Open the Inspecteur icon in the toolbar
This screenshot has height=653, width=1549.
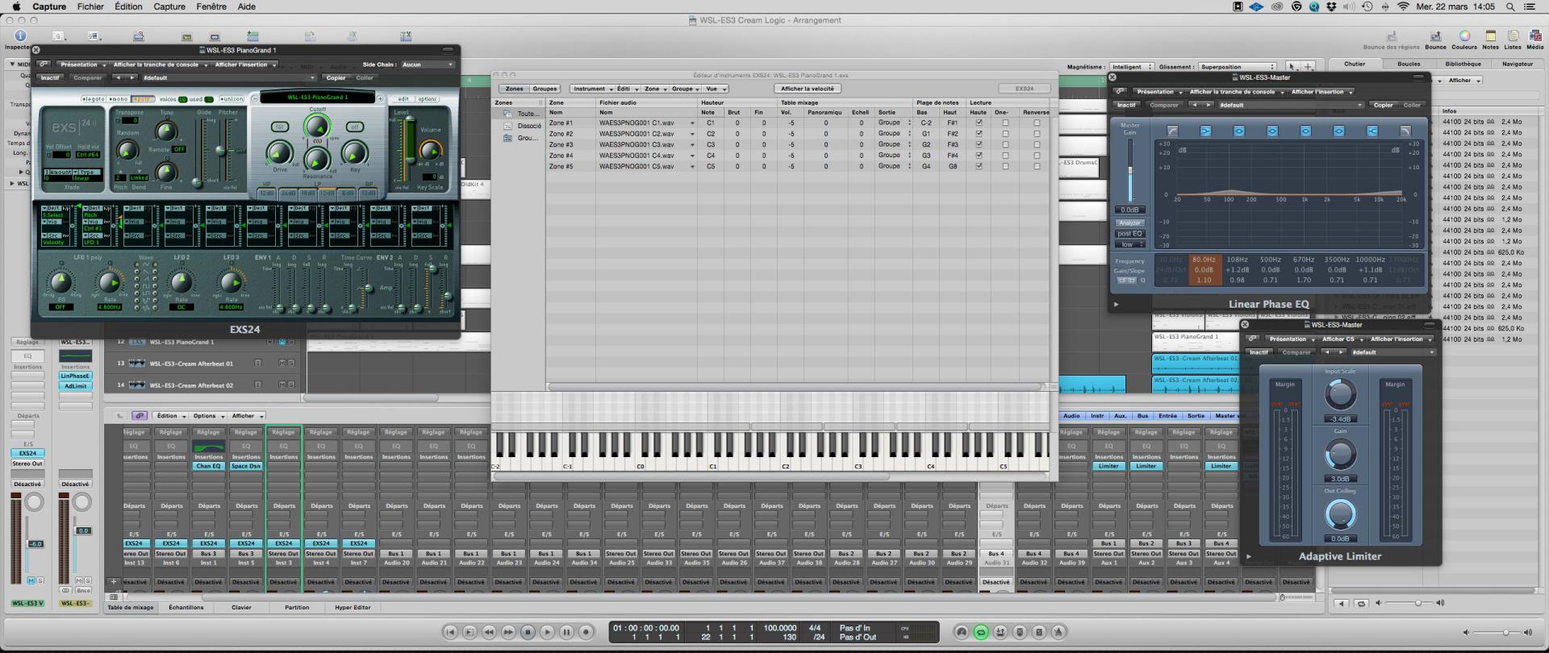[x=20, y=35]
